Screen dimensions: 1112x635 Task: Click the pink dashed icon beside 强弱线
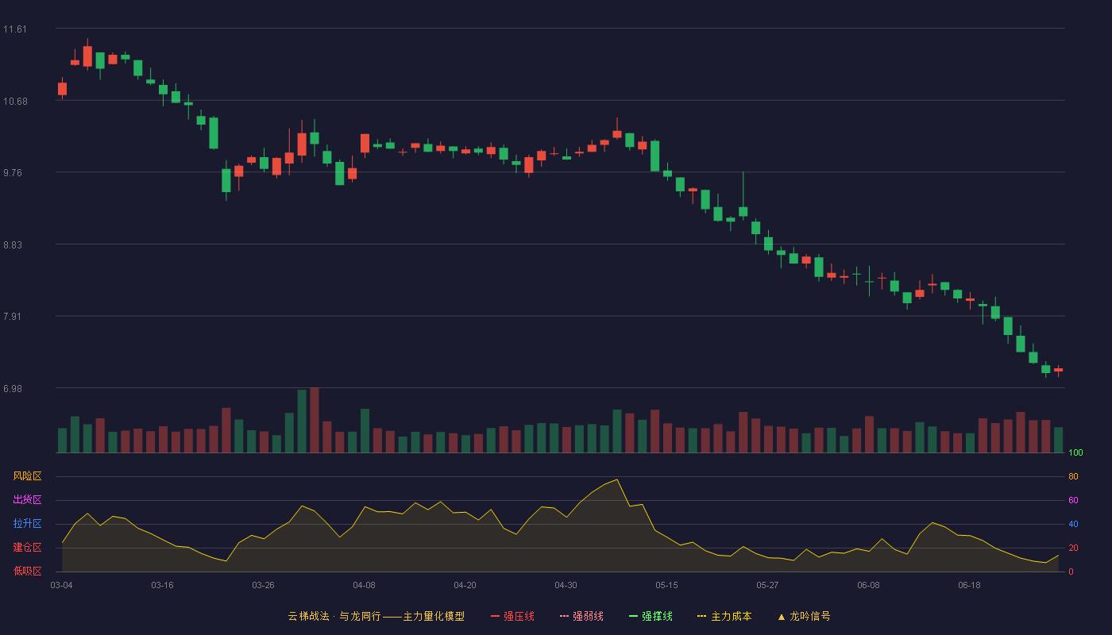pyautogui.click(x=564, y=616)
